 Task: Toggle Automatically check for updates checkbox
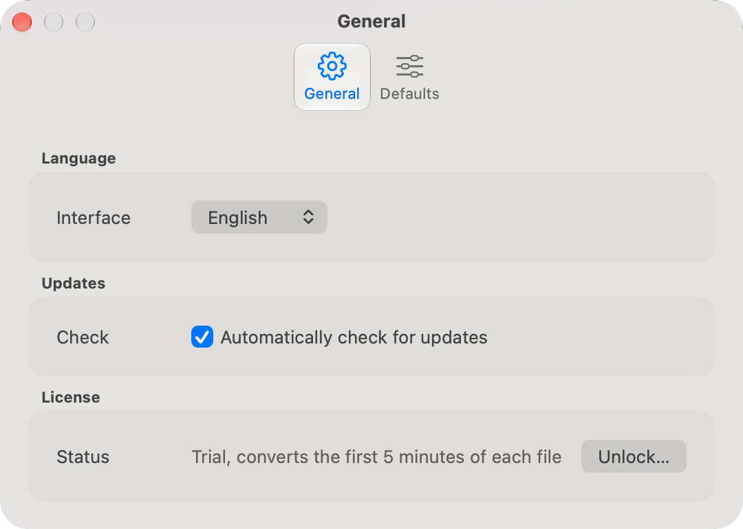click(202, 337)
